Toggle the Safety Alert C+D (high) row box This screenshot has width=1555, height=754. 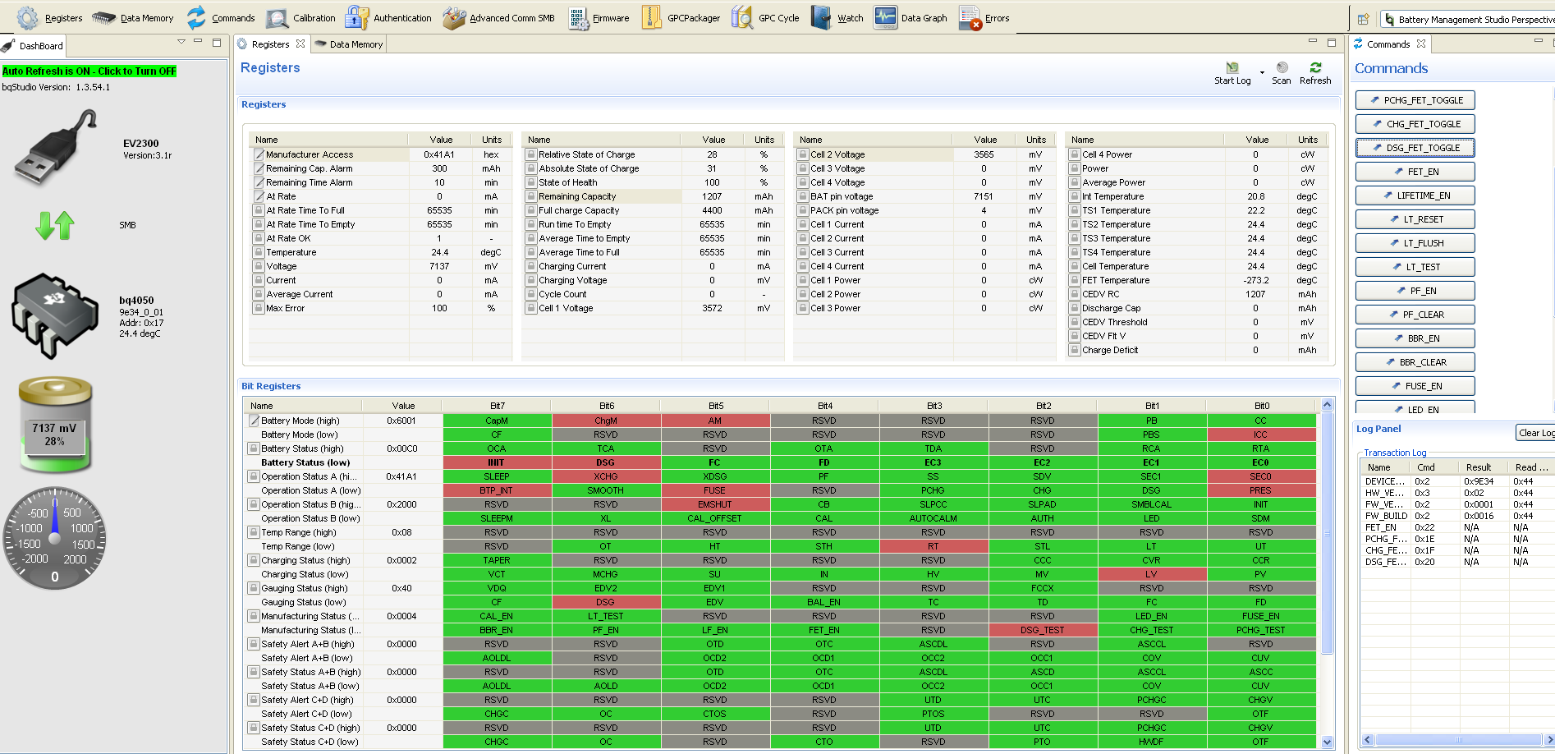click(255, 700)
